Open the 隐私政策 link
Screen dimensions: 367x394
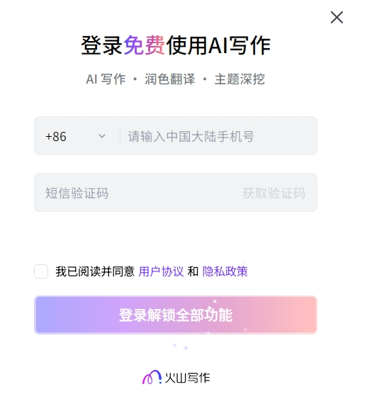[x=225, y=271]
